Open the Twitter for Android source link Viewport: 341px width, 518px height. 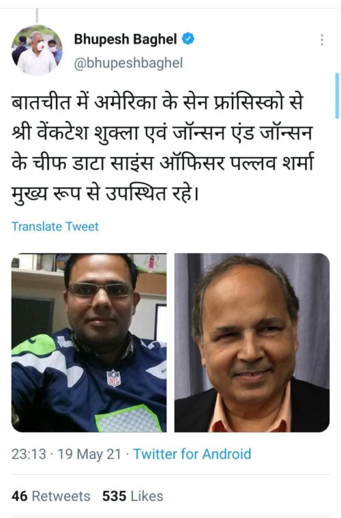click(x=192, y=454)
